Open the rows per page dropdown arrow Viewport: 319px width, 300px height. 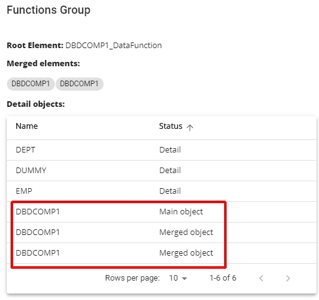point(184,278)
